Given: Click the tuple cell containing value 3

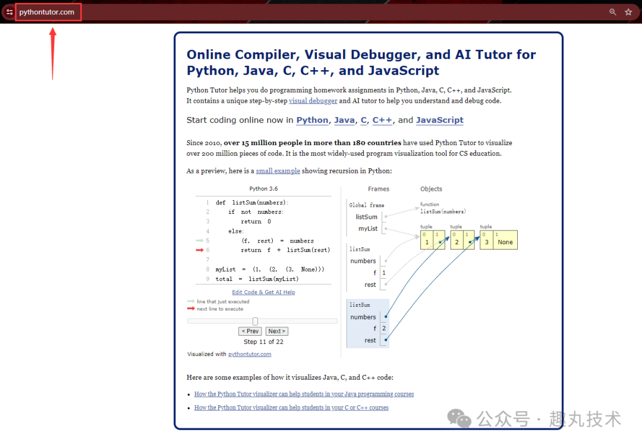Looking at the screenshot, I should [486, 240].
